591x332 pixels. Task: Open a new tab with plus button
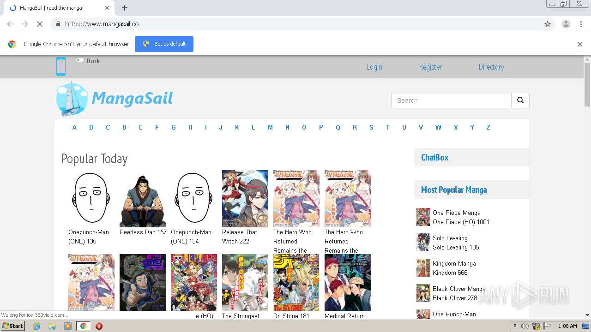pos(125,8)
